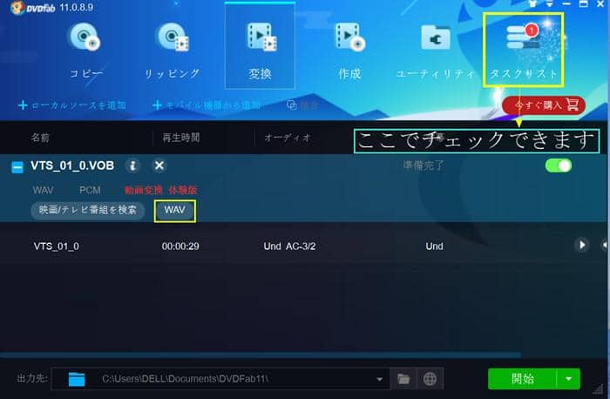Open the Utility (ユーティリティ) module
The height and width of the screenshot is (399, 610).
(436, 51)
